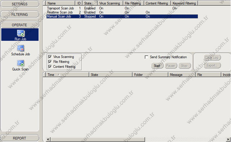Expand the SETTINGS section
Image resolution: width=231 pixels, height=142 pixels.
point(19,4)
